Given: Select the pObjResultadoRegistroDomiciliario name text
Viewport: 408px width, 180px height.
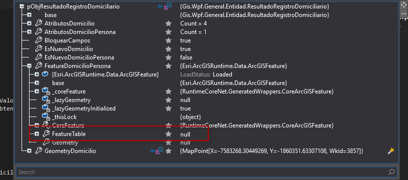Looking at the screenshot, I should click(x=73, y=6).
